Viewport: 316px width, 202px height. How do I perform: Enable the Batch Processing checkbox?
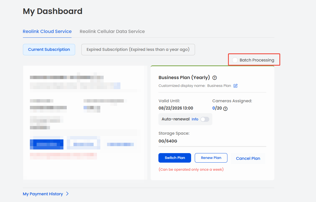coord(235,60)
